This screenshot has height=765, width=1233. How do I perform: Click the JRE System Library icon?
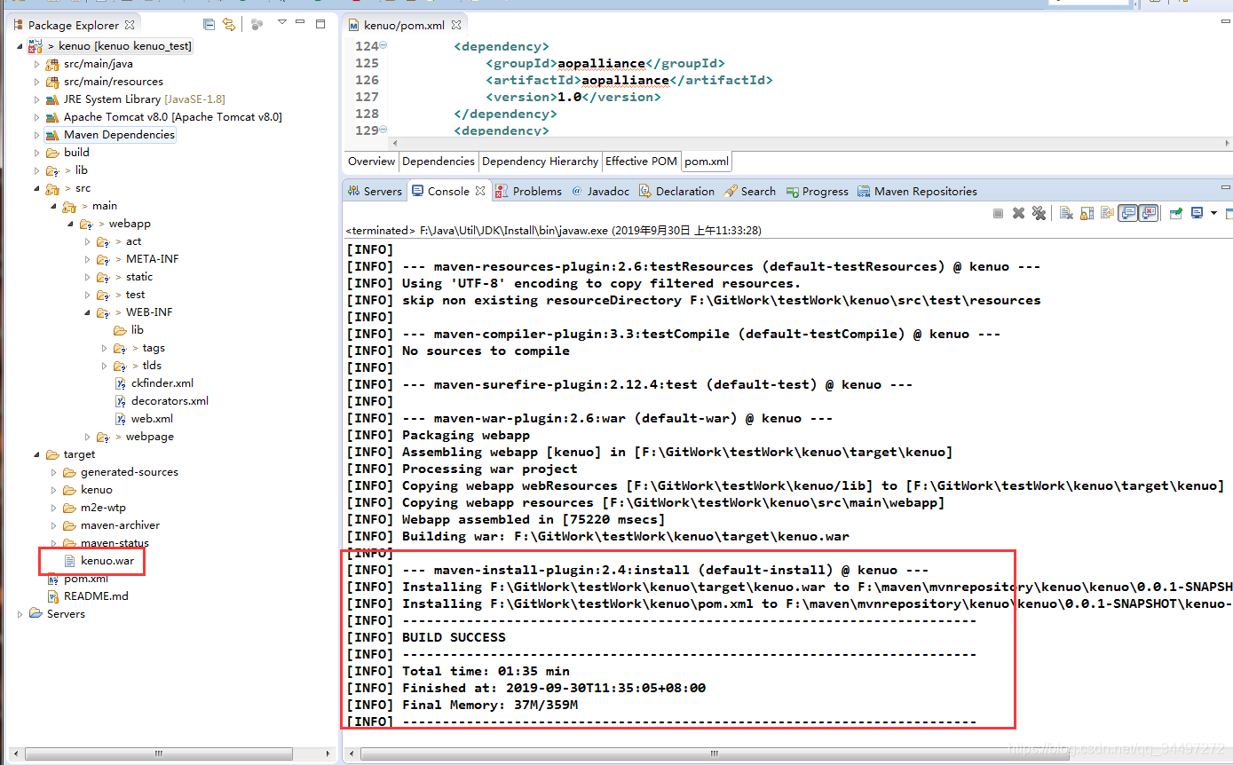[x=53, y=99]
